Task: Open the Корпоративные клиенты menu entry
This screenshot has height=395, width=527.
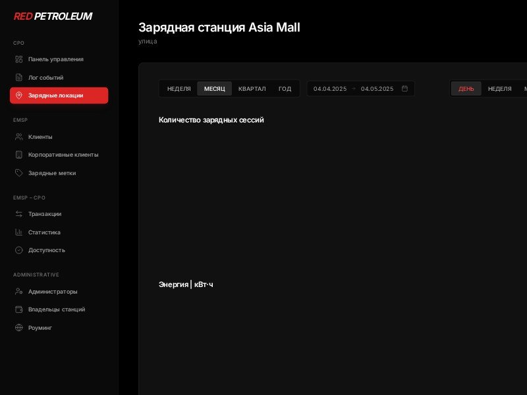Action: [x=63, y=155]
